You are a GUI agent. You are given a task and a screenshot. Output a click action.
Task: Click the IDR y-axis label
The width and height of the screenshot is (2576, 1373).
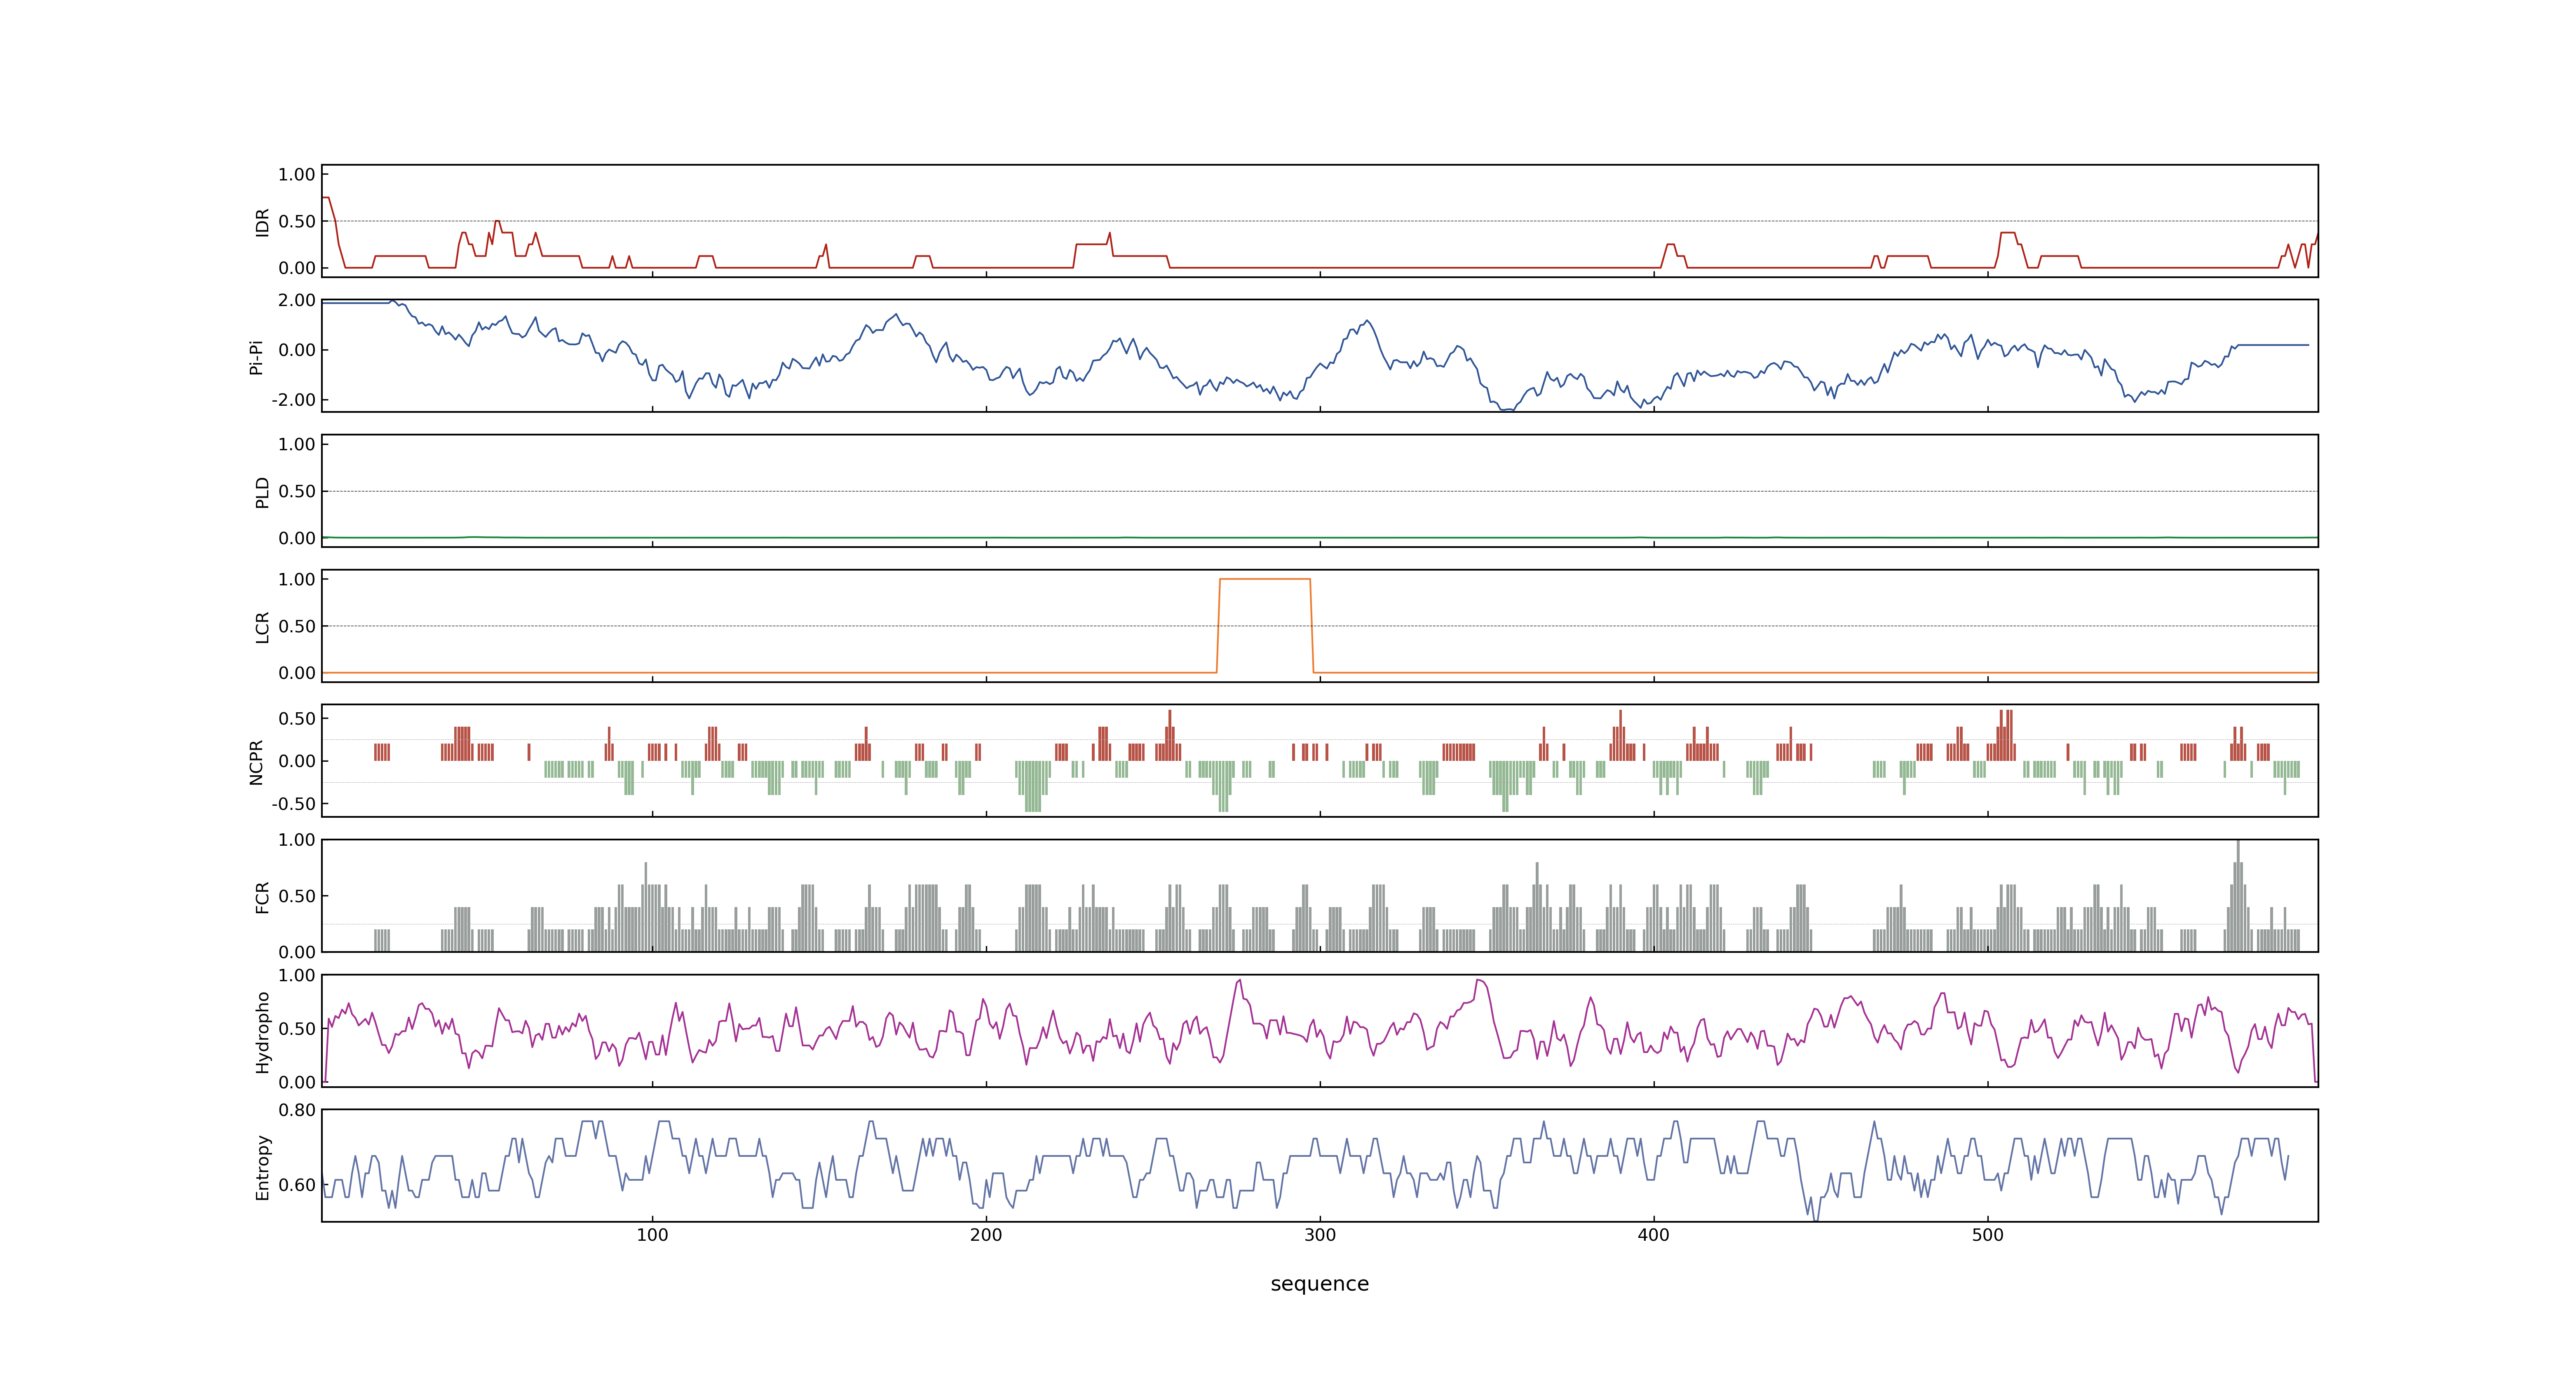coord(262,222)
